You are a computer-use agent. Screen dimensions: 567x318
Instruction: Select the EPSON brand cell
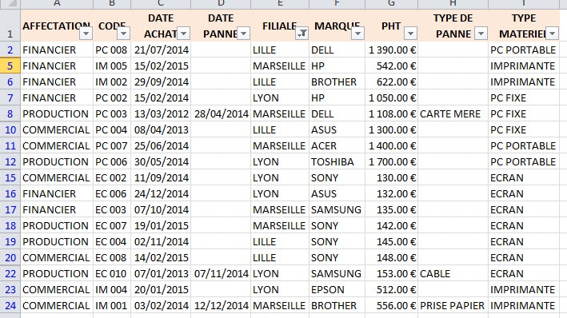coord(337,289)
